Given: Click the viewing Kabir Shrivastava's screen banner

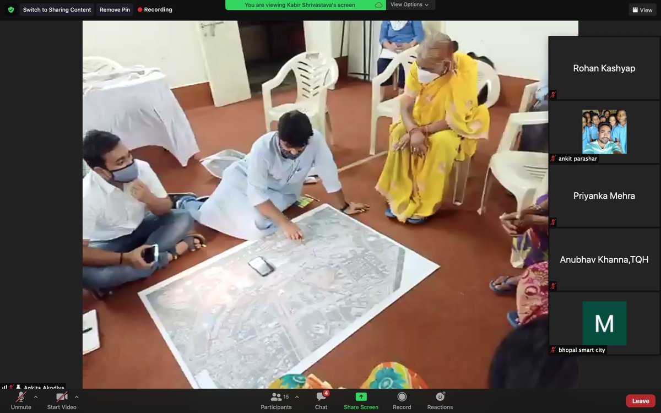Looking at the screenshot, I should point(300,5).
